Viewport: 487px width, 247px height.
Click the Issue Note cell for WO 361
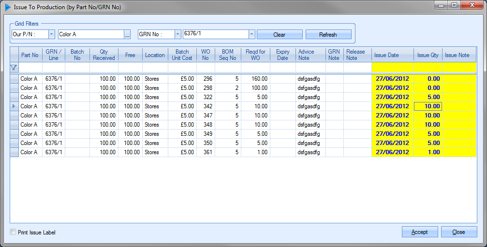tap(459, 152)
